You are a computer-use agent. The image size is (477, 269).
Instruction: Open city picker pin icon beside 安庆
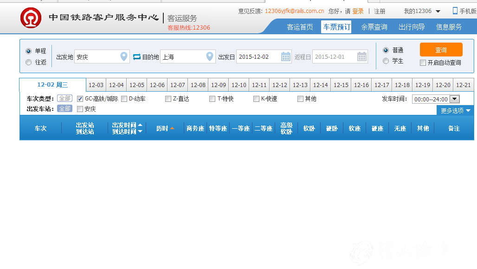coord(123,56)
